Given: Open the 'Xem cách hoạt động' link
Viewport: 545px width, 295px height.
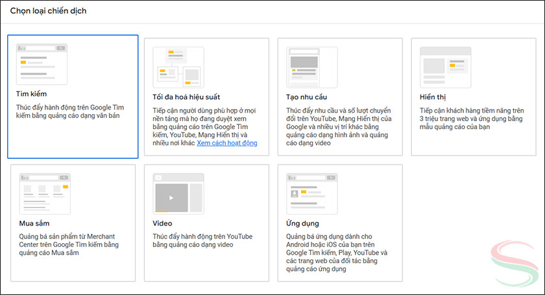Looking at the screenshot, I should click(x=227, y=143).
